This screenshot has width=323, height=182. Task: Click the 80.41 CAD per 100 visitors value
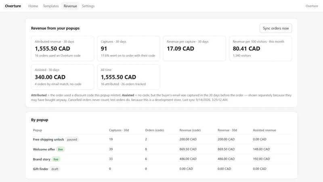point(246,49)
